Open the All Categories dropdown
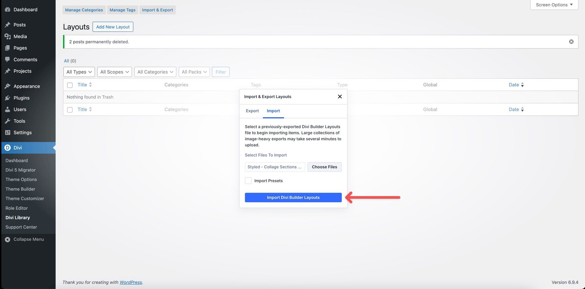 (155, 72)
